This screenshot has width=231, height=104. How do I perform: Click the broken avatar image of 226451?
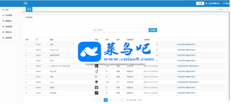(97, 77)
